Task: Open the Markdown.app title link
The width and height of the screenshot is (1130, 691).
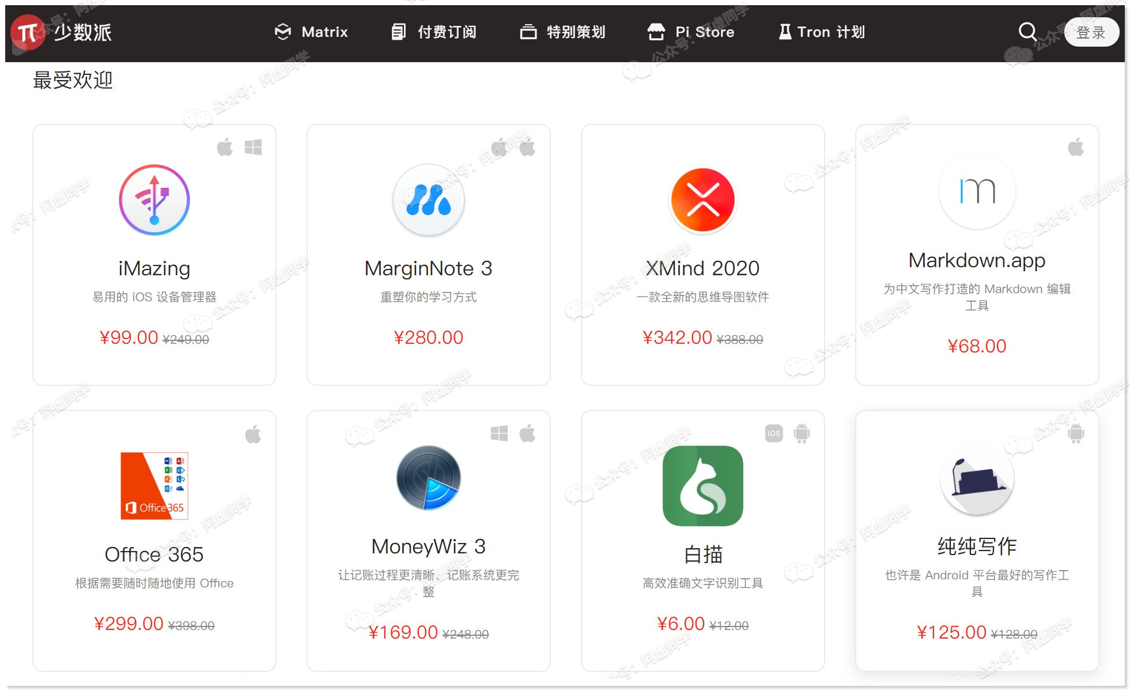Action: point(977,261)
